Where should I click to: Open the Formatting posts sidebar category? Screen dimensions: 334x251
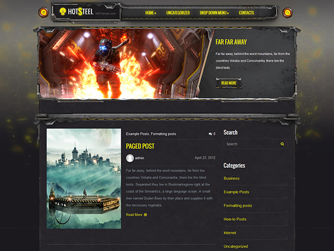[x=238, y=205]
